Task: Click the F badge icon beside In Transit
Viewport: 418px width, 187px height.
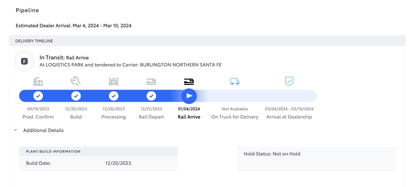Action: tap(24, 61)
